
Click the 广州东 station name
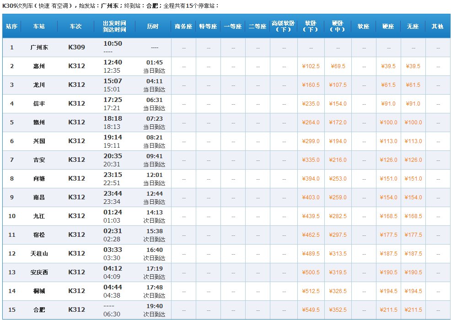39,47
